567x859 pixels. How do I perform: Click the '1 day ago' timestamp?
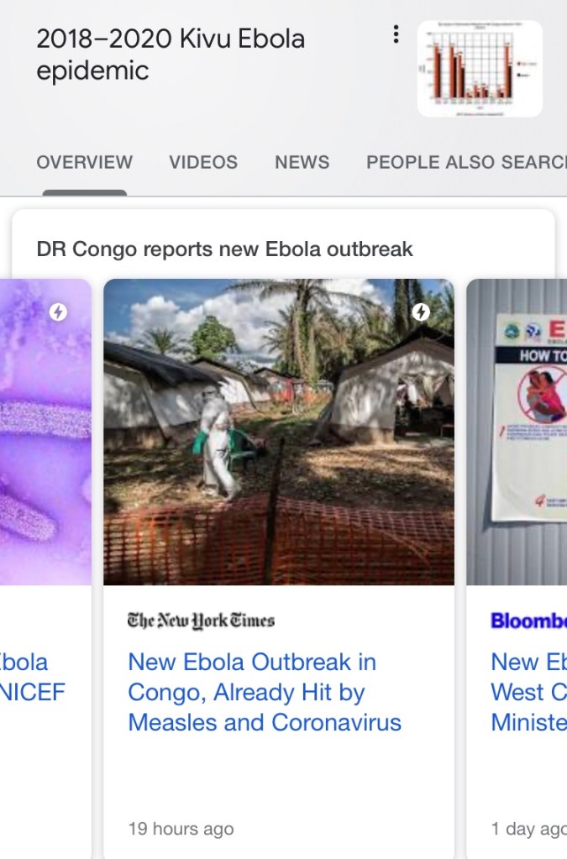(528, 829)
